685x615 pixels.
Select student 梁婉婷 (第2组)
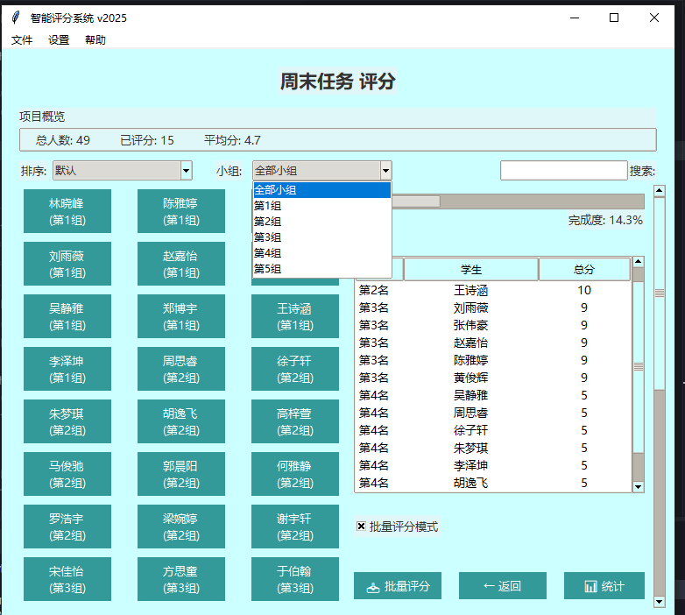click(181, 527)
